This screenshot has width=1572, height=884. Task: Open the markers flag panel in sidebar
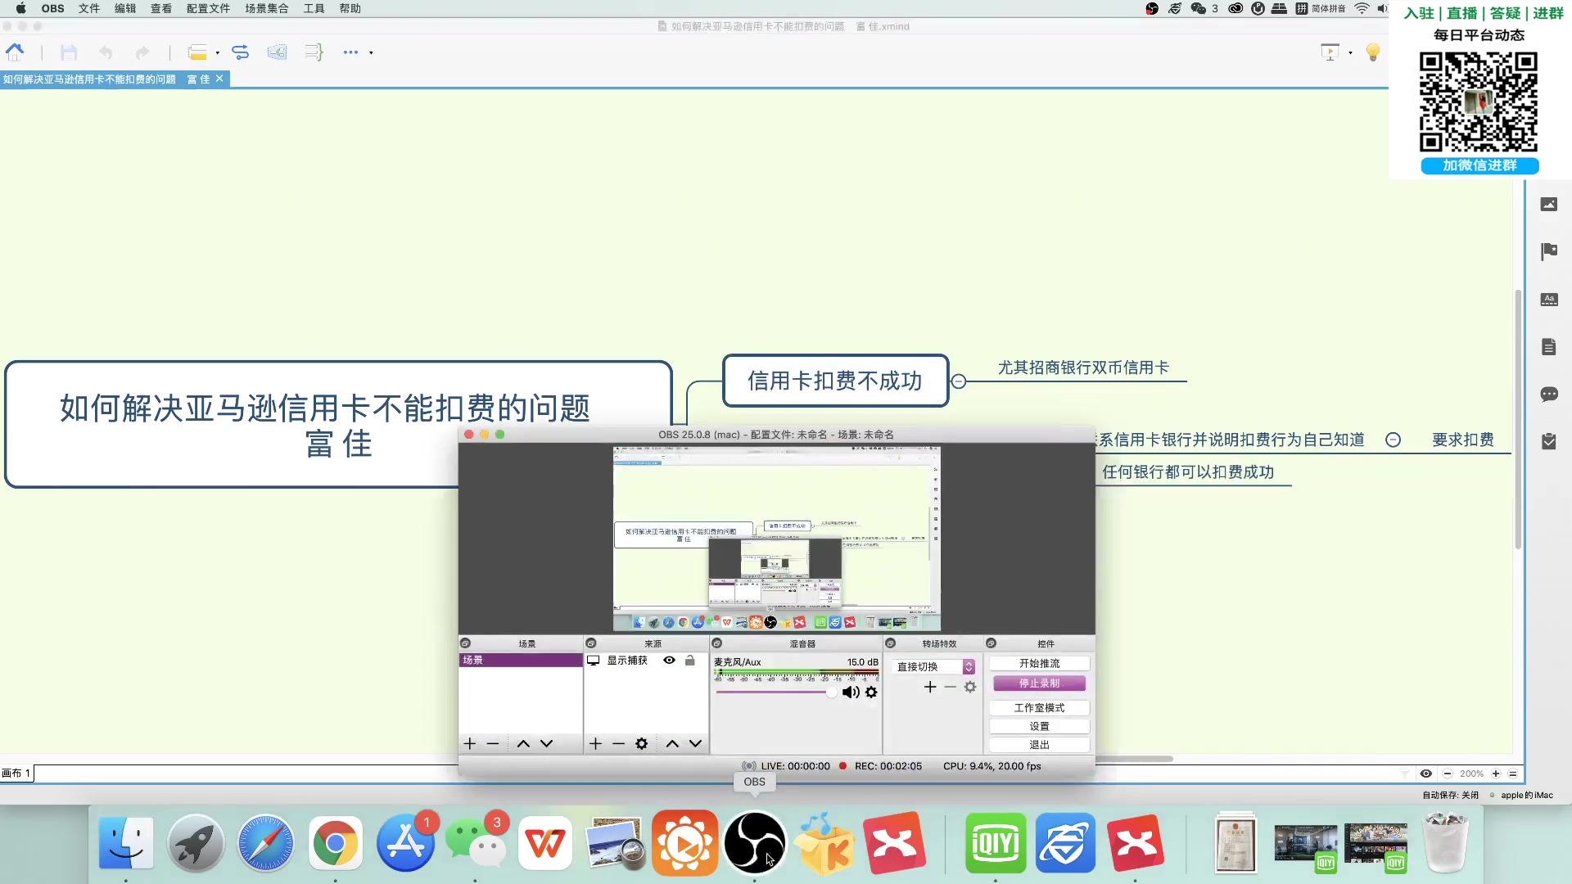[1548, 251]
